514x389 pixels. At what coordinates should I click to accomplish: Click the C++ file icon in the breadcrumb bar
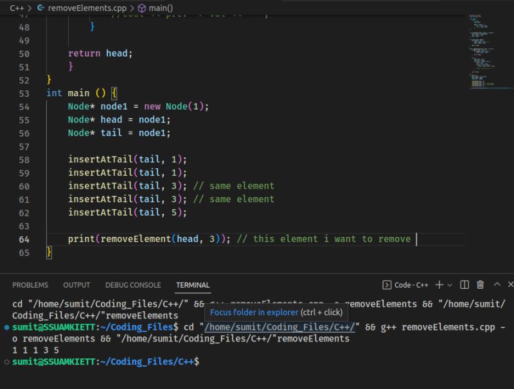click(40, 8)
